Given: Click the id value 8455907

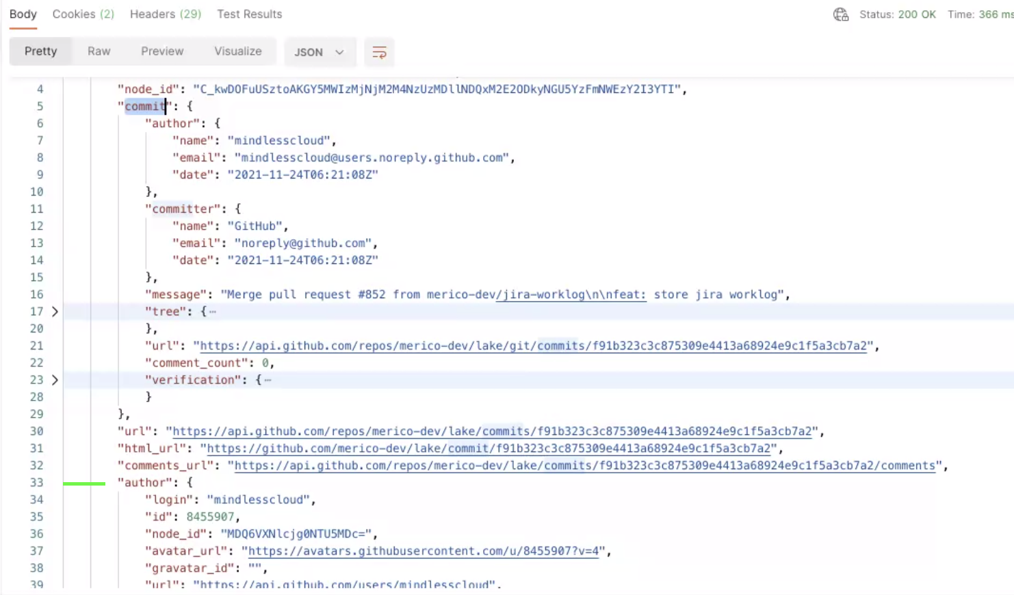Looking at the screenshot, I should click(210, 517).
